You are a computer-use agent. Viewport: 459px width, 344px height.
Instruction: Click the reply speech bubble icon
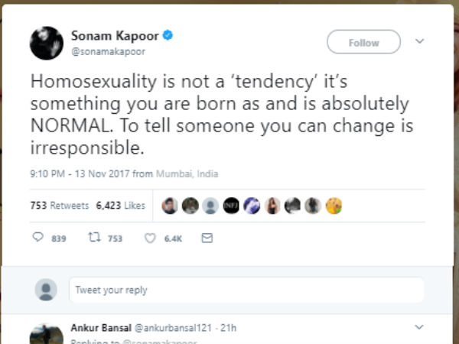37,239
